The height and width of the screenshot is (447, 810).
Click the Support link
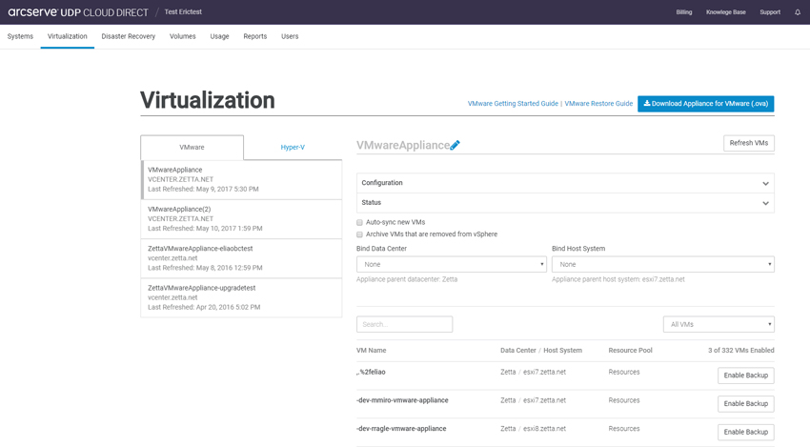pyautogui.click(x=770, y=11)
